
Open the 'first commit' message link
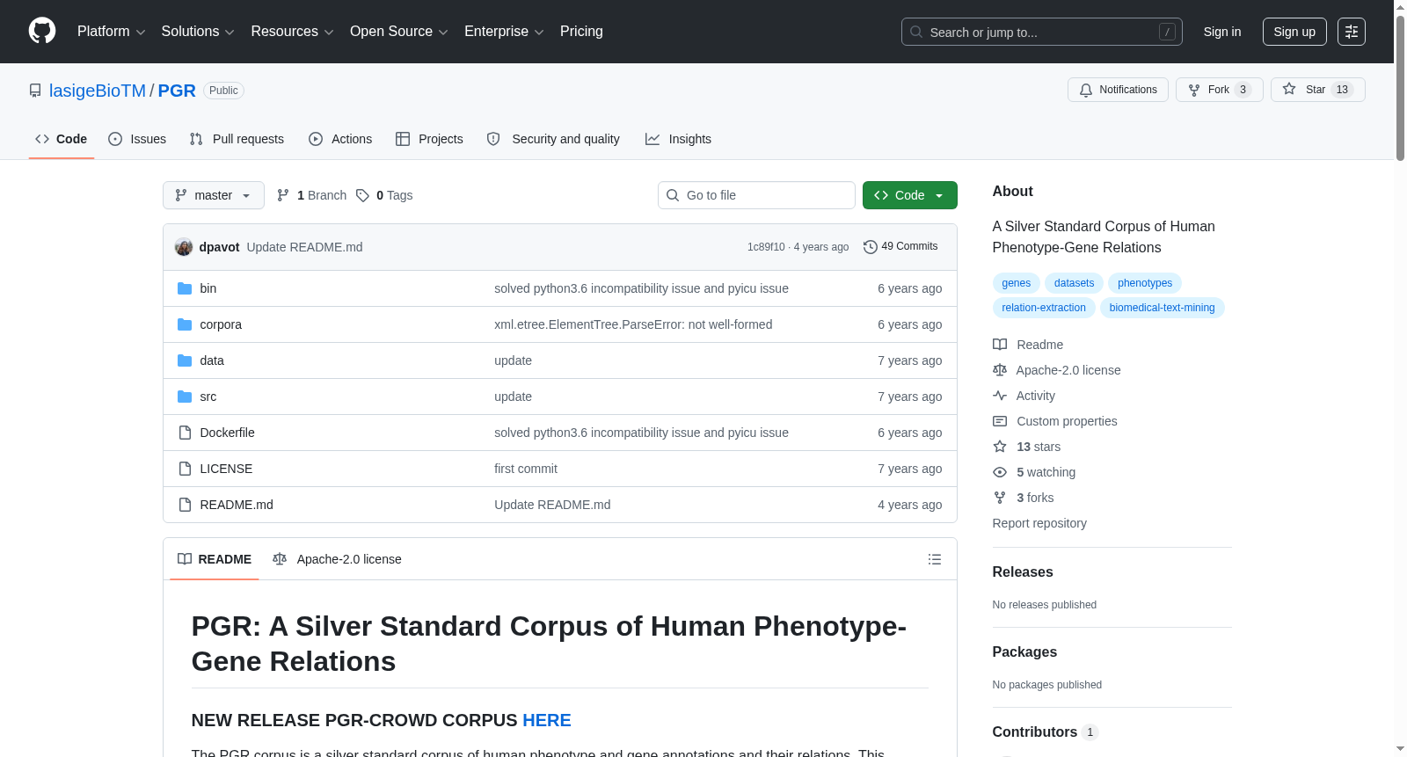(x=526, y=469)
